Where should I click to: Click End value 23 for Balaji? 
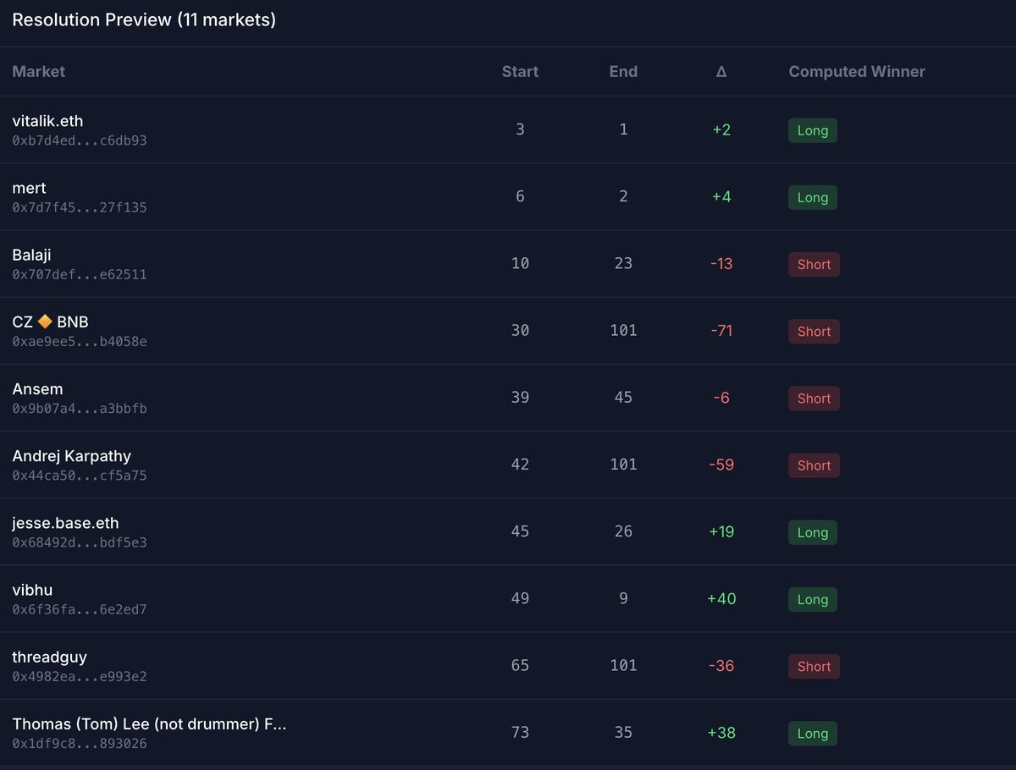pos(623,264)
